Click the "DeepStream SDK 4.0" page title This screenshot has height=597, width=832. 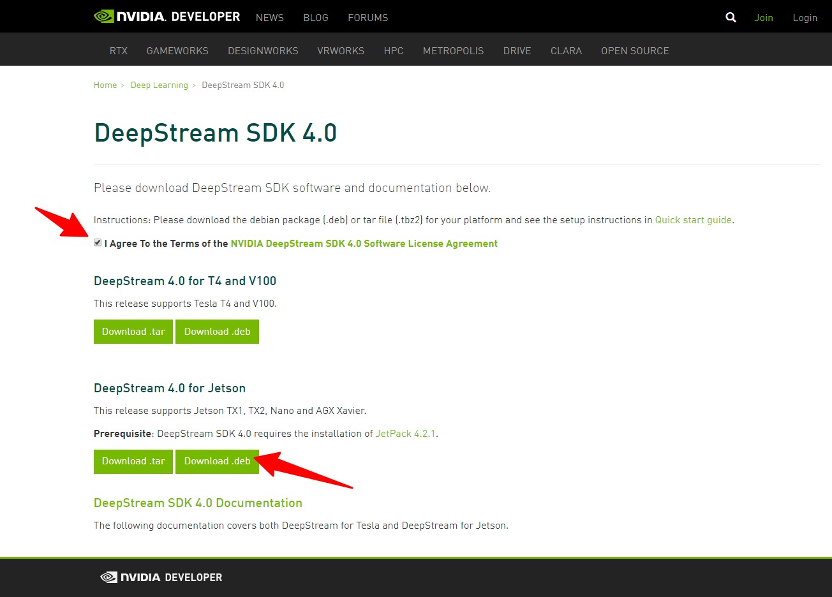coord(216,133)
